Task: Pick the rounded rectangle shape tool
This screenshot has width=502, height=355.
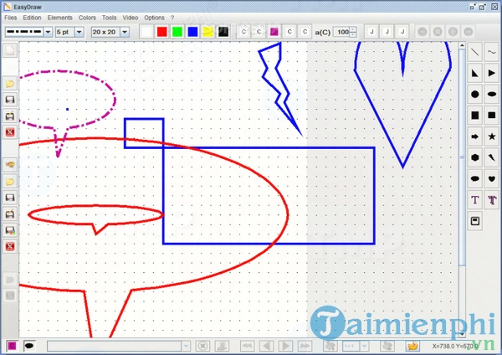Action: [492, 116]
